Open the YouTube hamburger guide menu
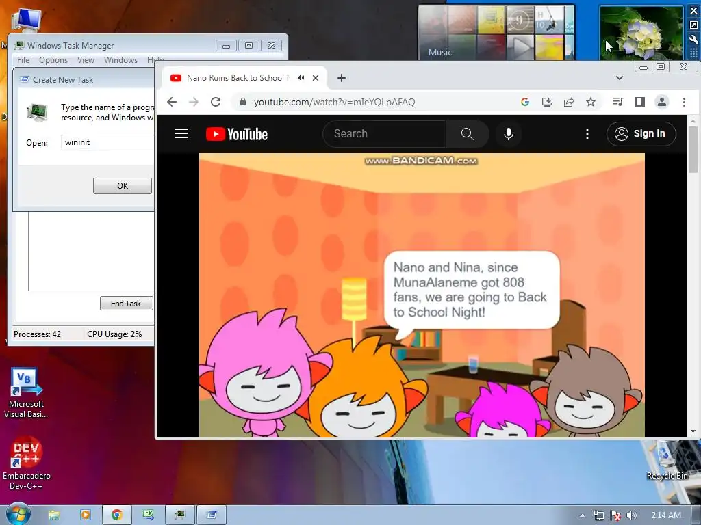 click(181, 134)
